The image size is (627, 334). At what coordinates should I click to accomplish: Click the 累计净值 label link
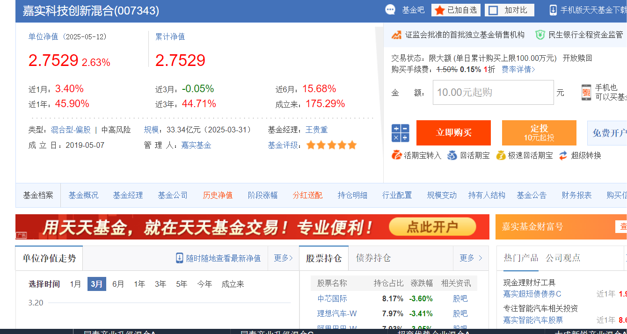[170, 36]
